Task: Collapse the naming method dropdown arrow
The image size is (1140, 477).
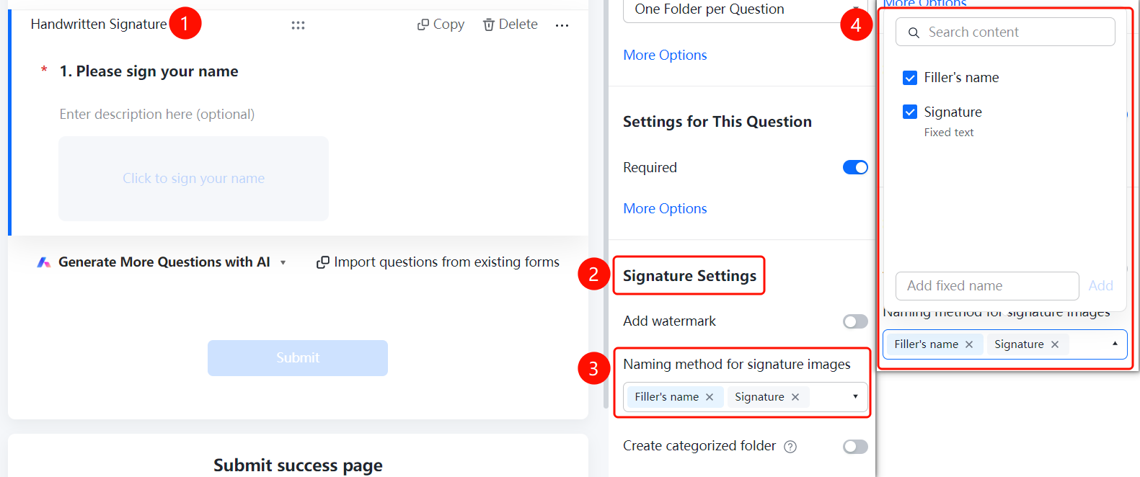Action: (1115, 344)
